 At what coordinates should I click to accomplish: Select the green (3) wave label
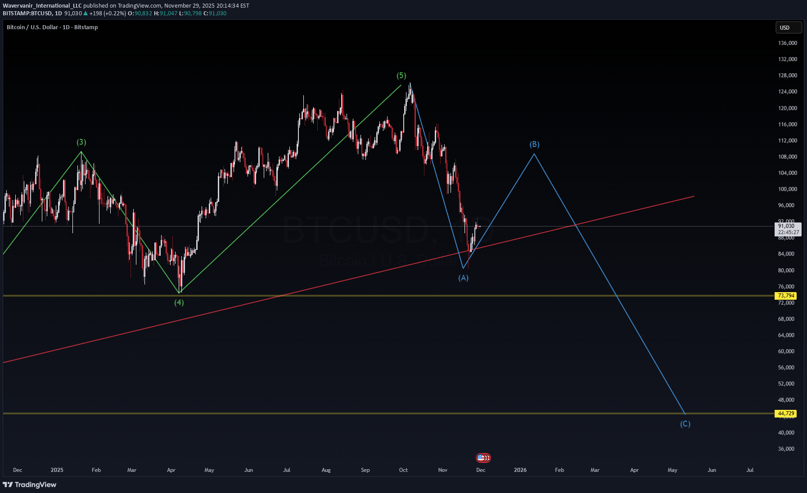[x=81, y=142]
